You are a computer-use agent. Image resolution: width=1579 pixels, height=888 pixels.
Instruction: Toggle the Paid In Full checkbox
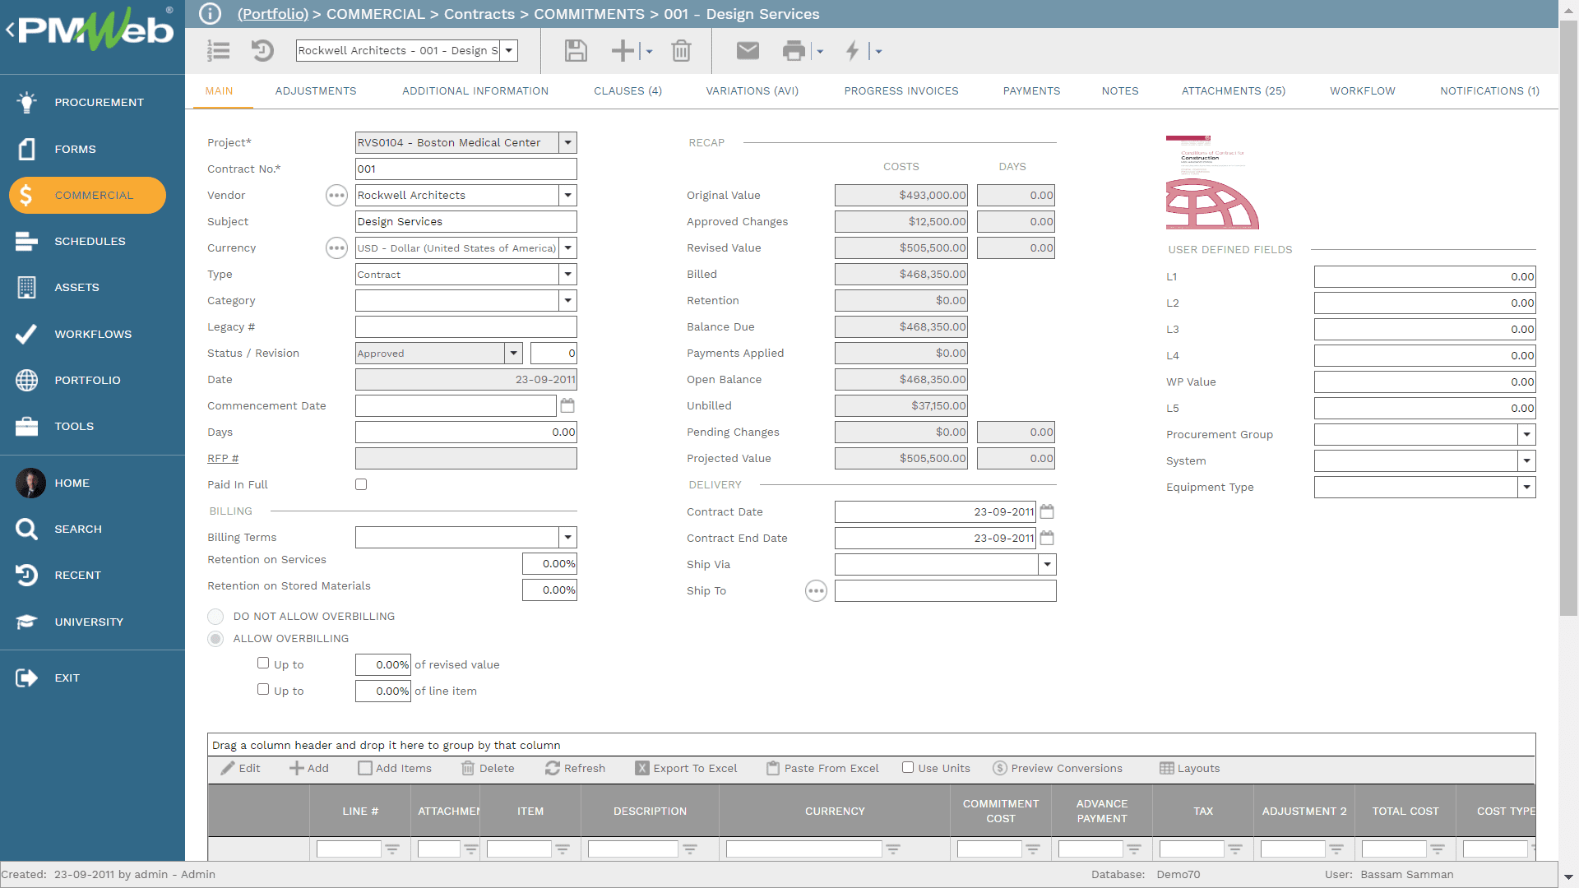click(361, 484)
